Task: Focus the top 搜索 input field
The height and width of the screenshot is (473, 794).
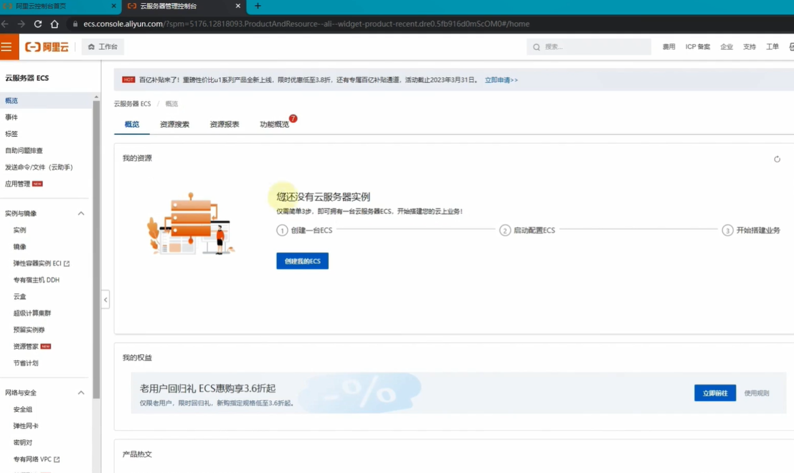Action: tap(589, 47)
